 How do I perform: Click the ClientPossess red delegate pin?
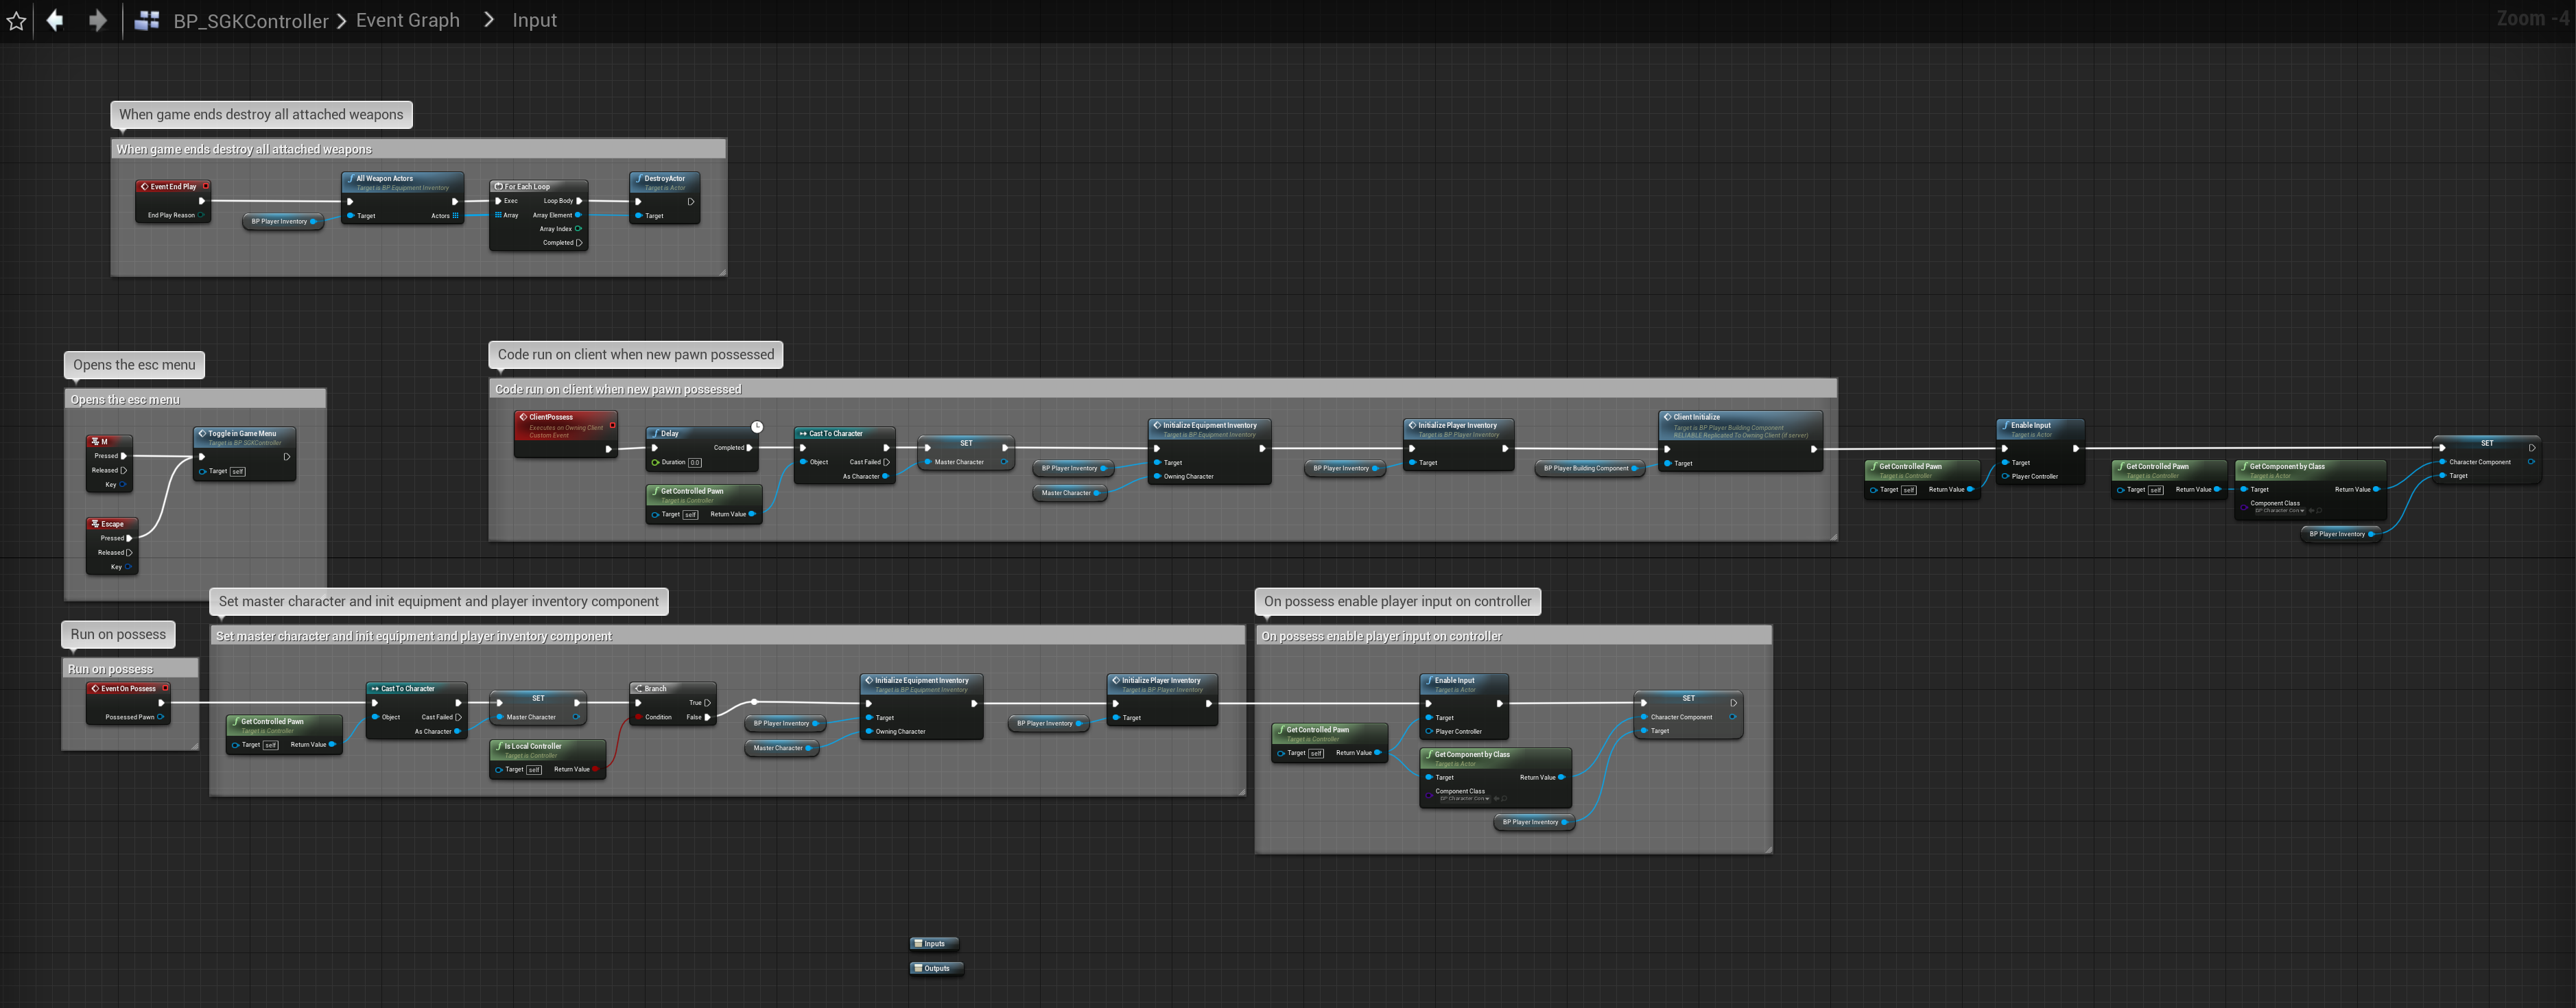[x=612, y=425]
